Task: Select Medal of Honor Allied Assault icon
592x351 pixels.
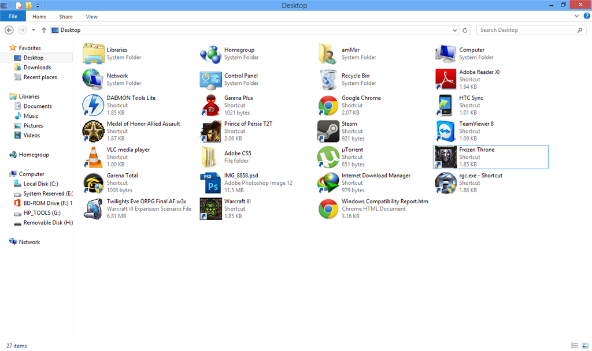Action: click(x=93, y=131)
